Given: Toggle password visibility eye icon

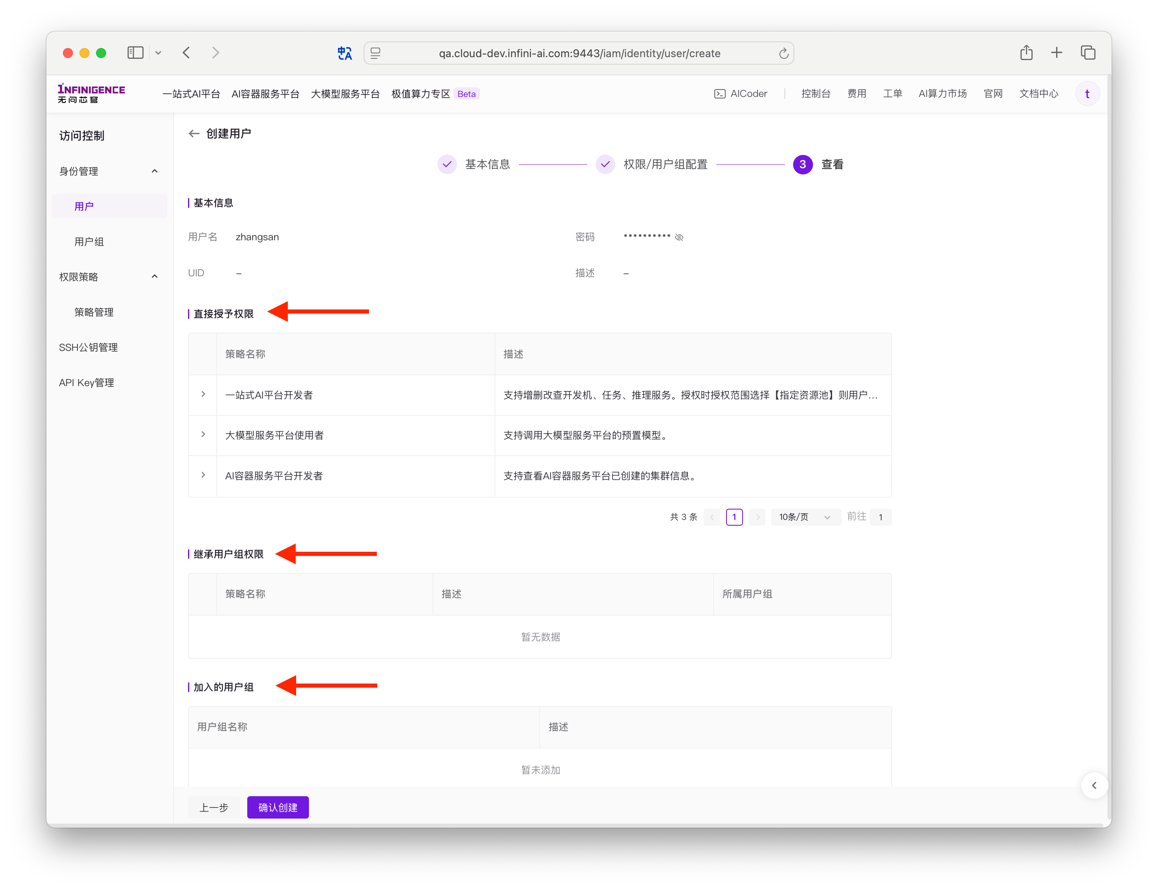Looking at the screenshot, I should [x=679, y=238].
